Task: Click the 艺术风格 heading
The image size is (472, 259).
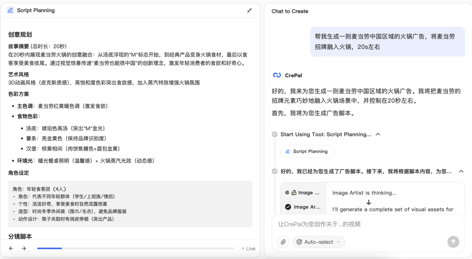Action: (x=19, y=74)
